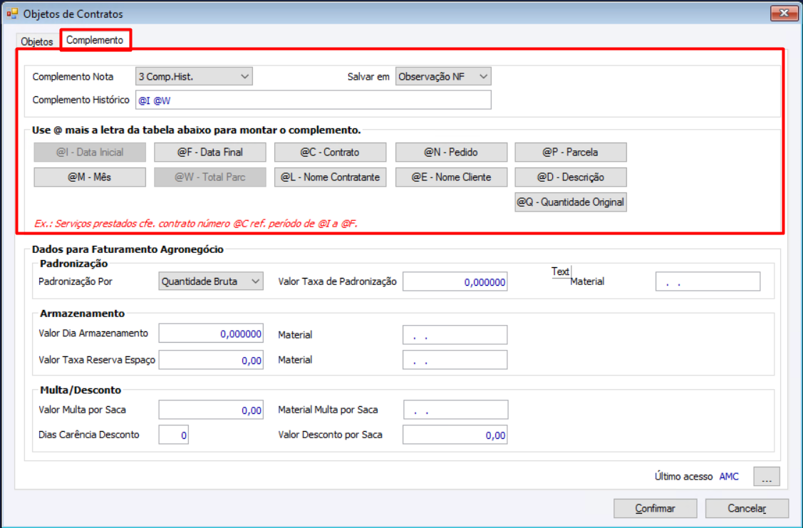Expand the Padronização Por dropdown
The image size is (803, 528).
click(x=210, y=281)
